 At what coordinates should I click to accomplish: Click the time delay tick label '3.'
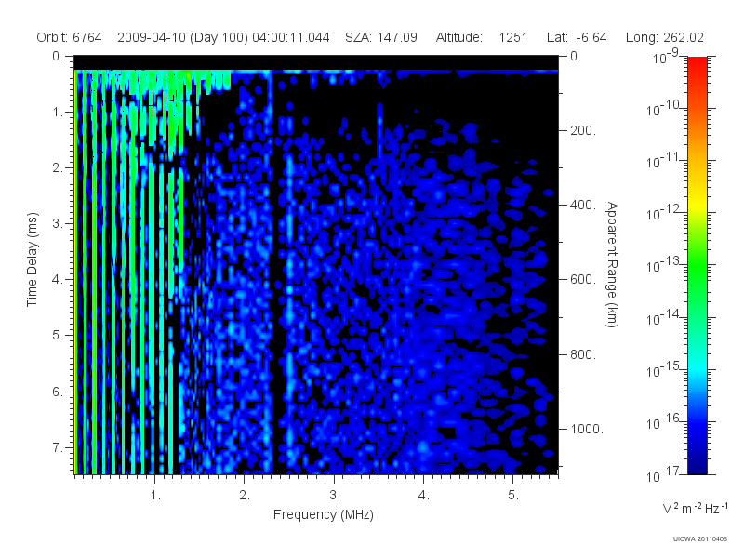point(58,223)
